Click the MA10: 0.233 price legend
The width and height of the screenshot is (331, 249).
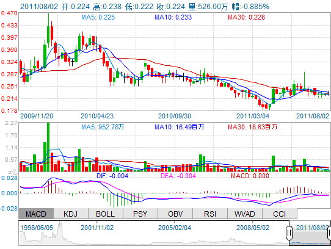[173, 17]
